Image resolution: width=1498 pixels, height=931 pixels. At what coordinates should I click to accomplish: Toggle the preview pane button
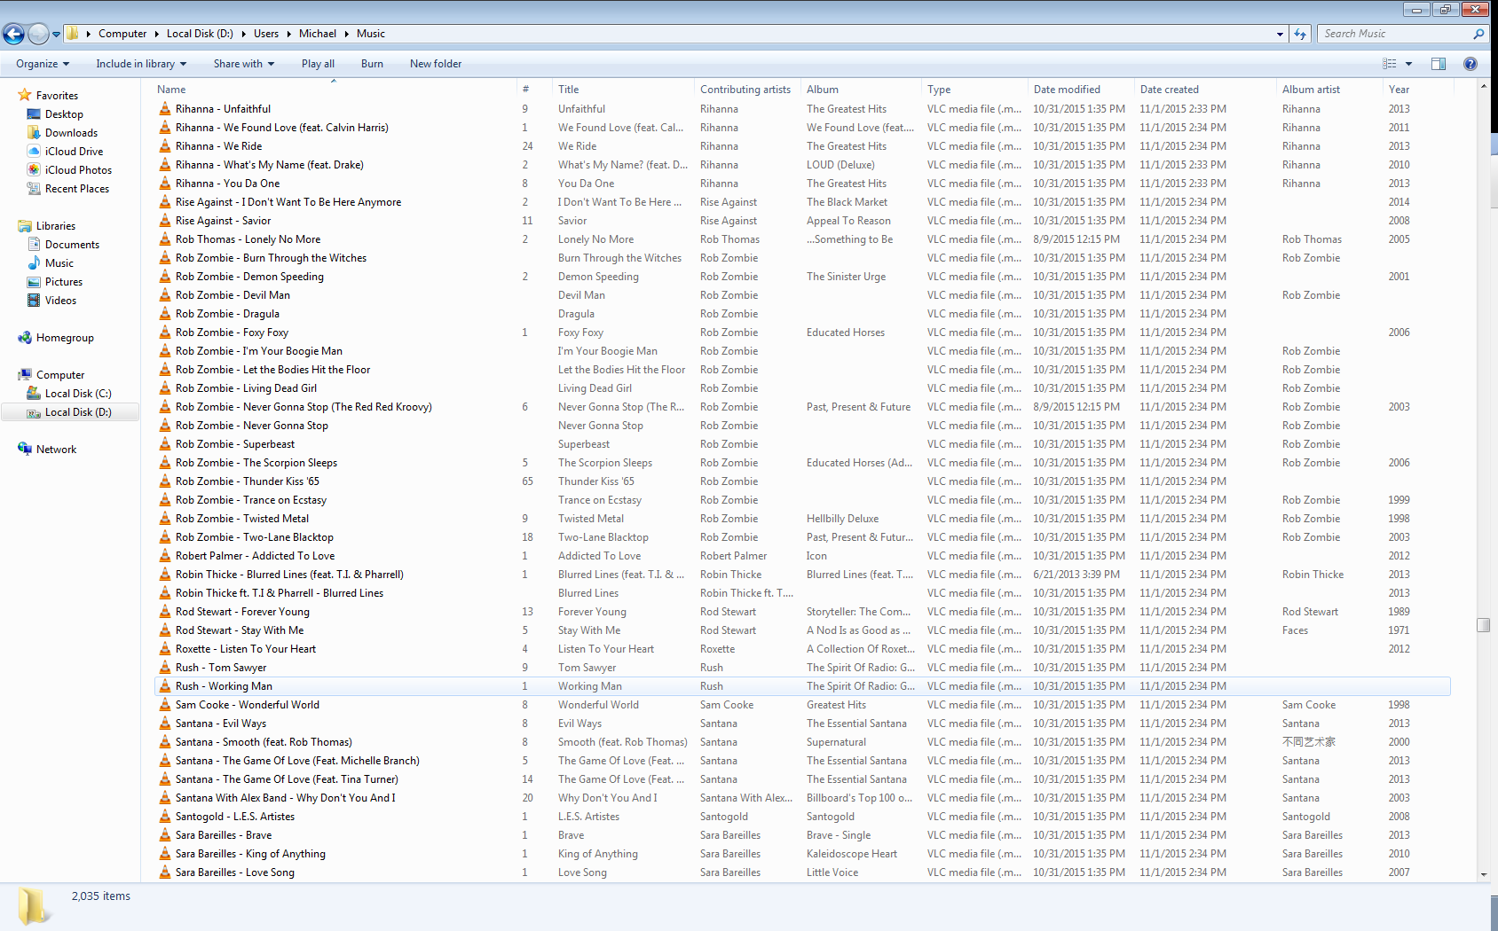tap(1439, 64)
